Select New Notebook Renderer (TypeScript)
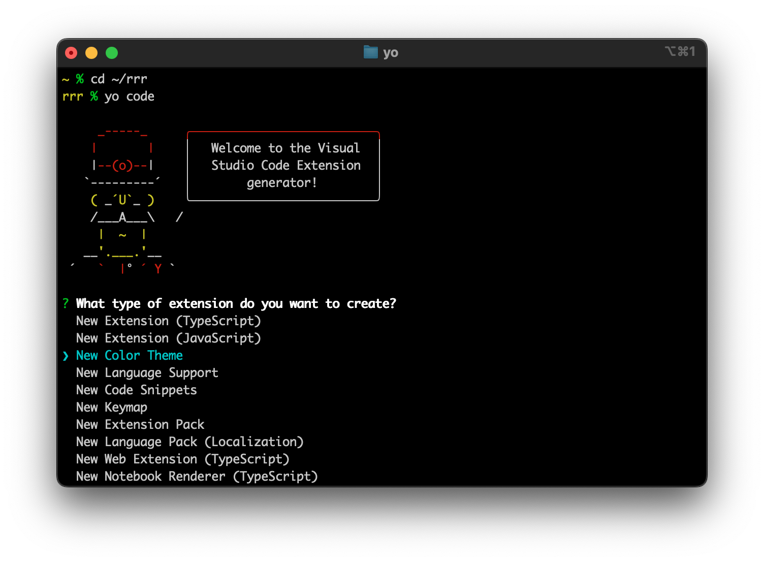764x562 pixels. pyautogui.click(x=197, y=477)
